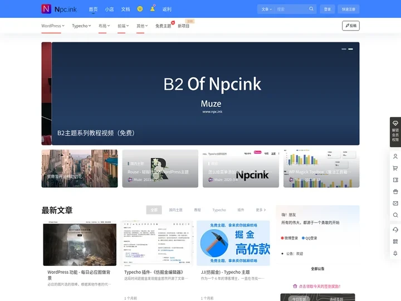Open 文档 in top navigation
This screenshot has height=301, width=401.
click(x=125, y=9)
